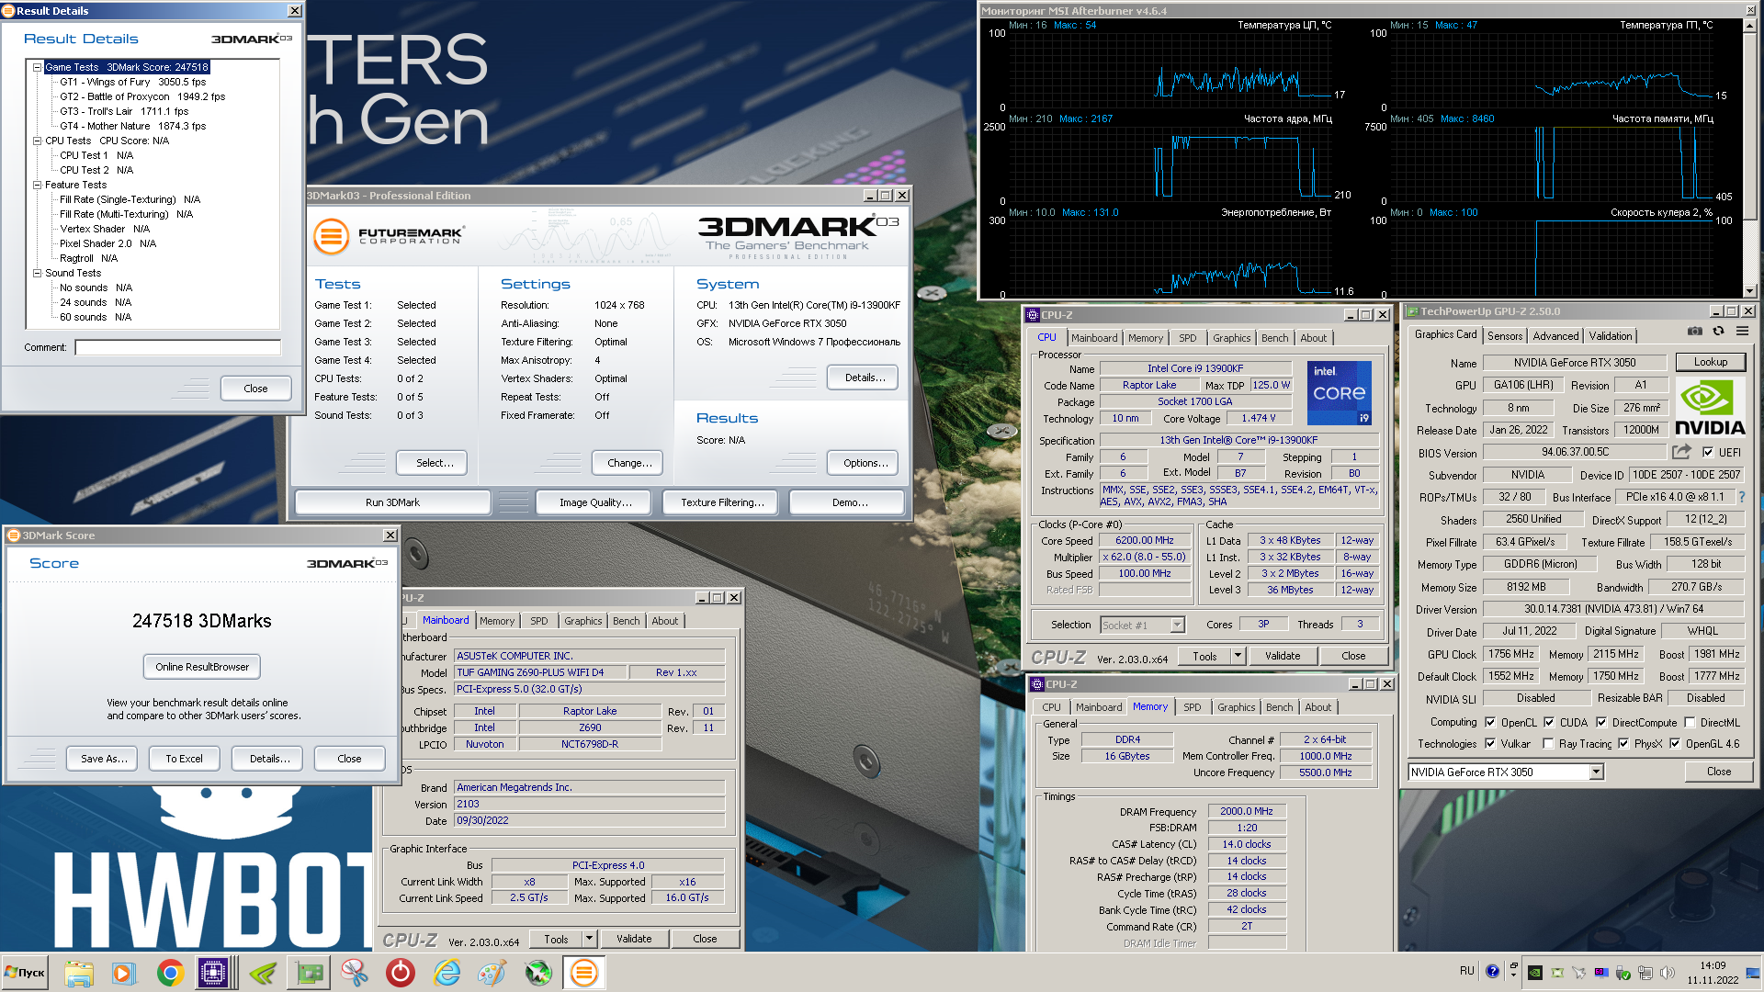Select the GT1 - Wings of Fury result row
The image size is (1764, 992).
[133, 82]
